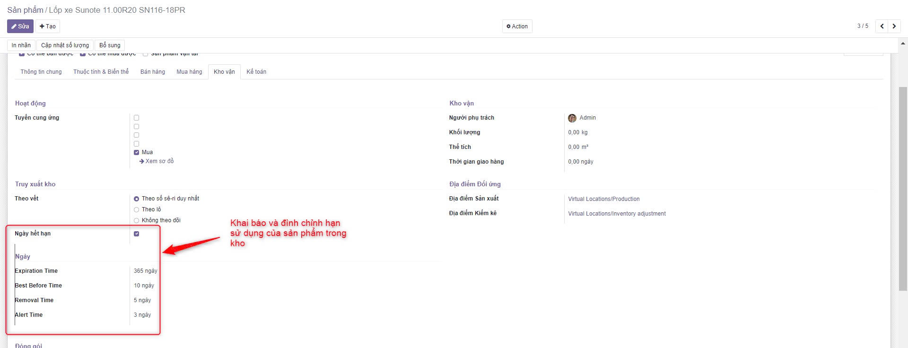Select Theo lô tracking option
This screenshot has width=908, height=348.
tap(137, 209)
